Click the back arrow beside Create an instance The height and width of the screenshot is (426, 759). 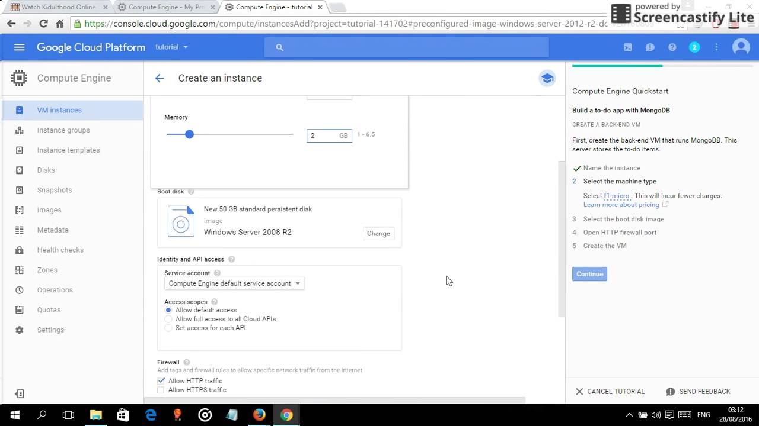click(159, 78)
